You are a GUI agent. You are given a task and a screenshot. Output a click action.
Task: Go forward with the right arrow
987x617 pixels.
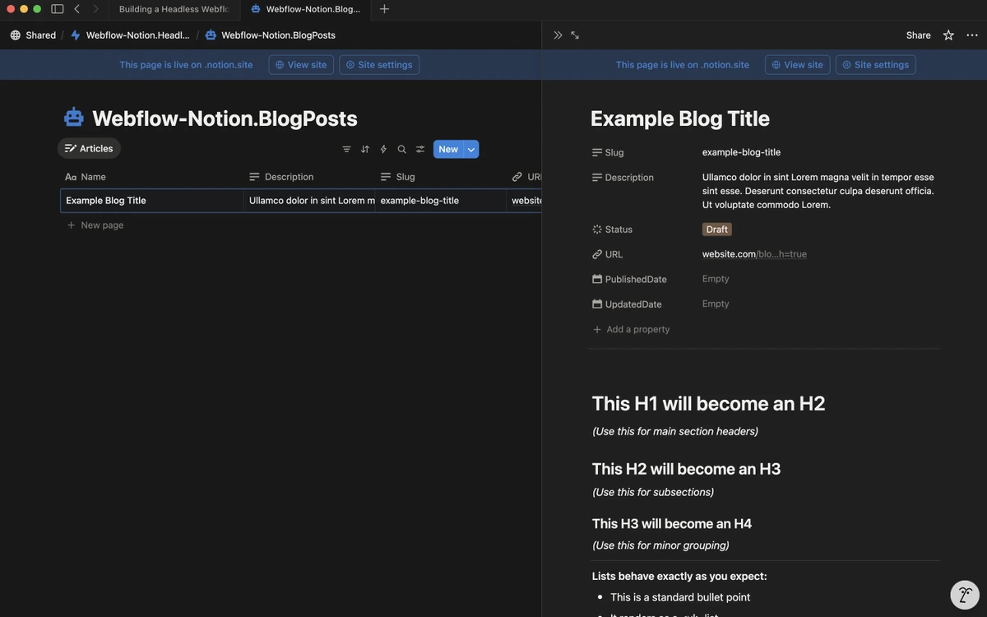[95, 9]
